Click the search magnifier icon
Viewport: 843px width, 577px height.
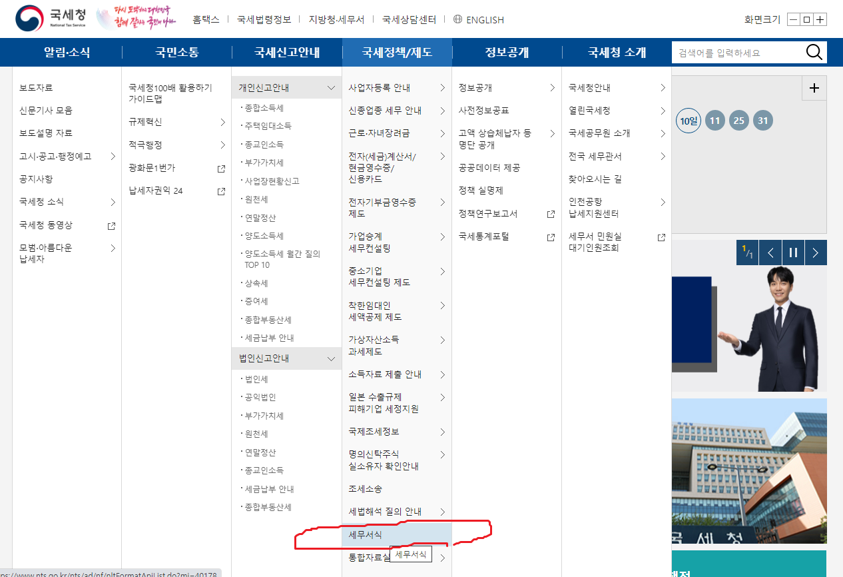[814, 51]
